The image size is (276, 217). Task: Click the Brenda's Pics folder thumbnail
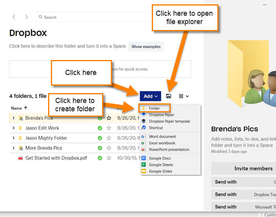coord(252,74)
